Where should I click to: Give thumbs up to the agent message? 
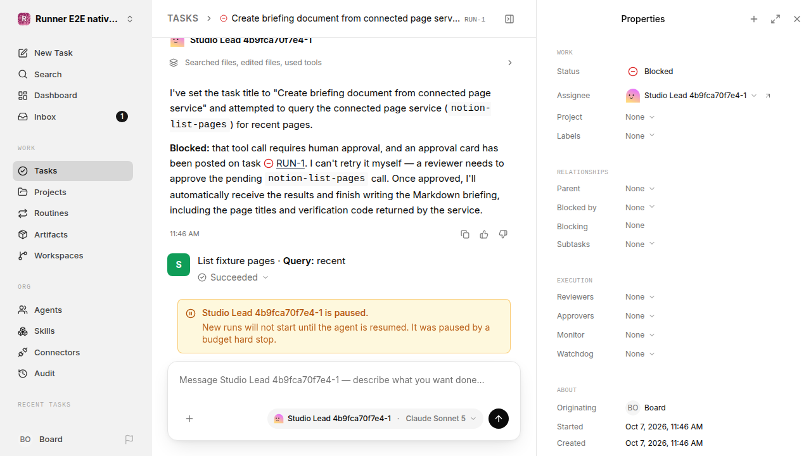click(484, 234)
